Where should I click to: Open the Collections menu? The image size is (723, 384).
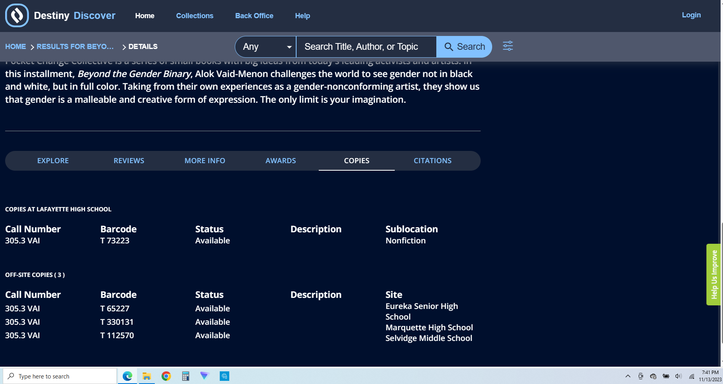click(x=195, y=16)
